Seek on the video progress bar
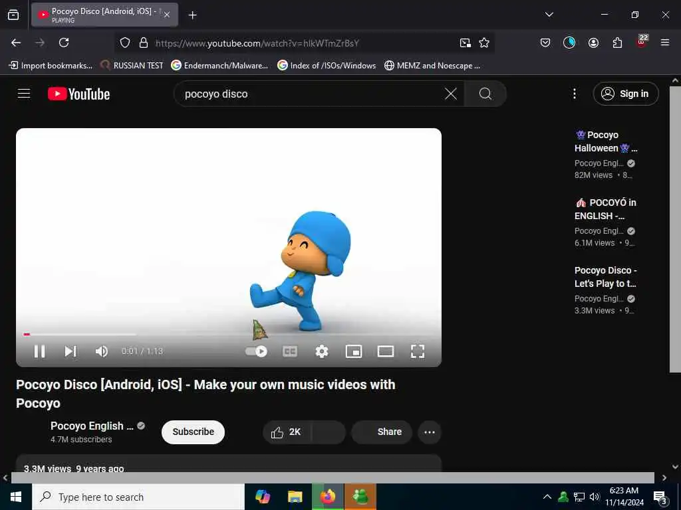The width and height of the screenshot is (681, 510). click(x=229, y=335)
